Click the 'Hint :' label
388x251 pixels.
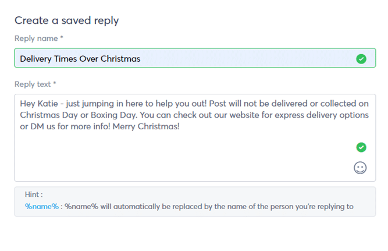click(x=34, y=195)
